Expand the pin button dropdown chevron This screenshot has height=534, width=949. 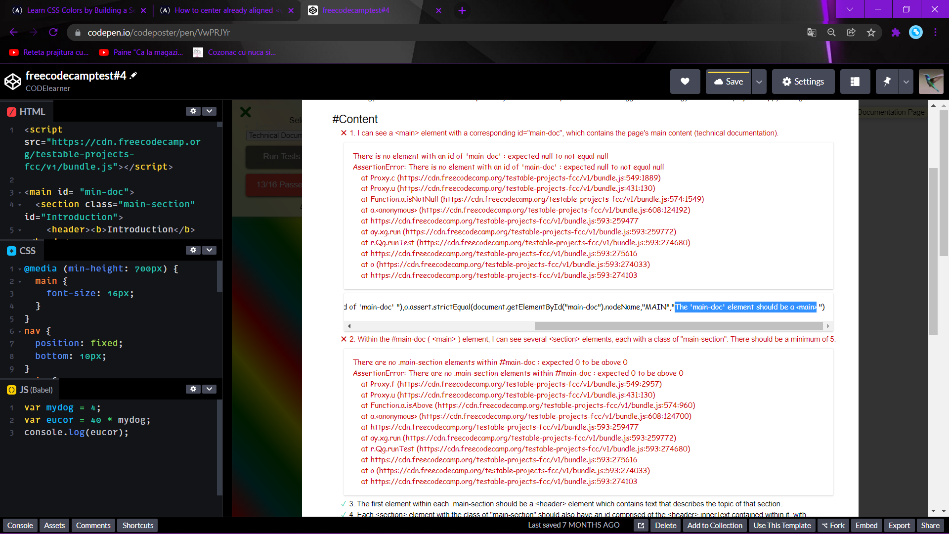[x=906, y=81]
